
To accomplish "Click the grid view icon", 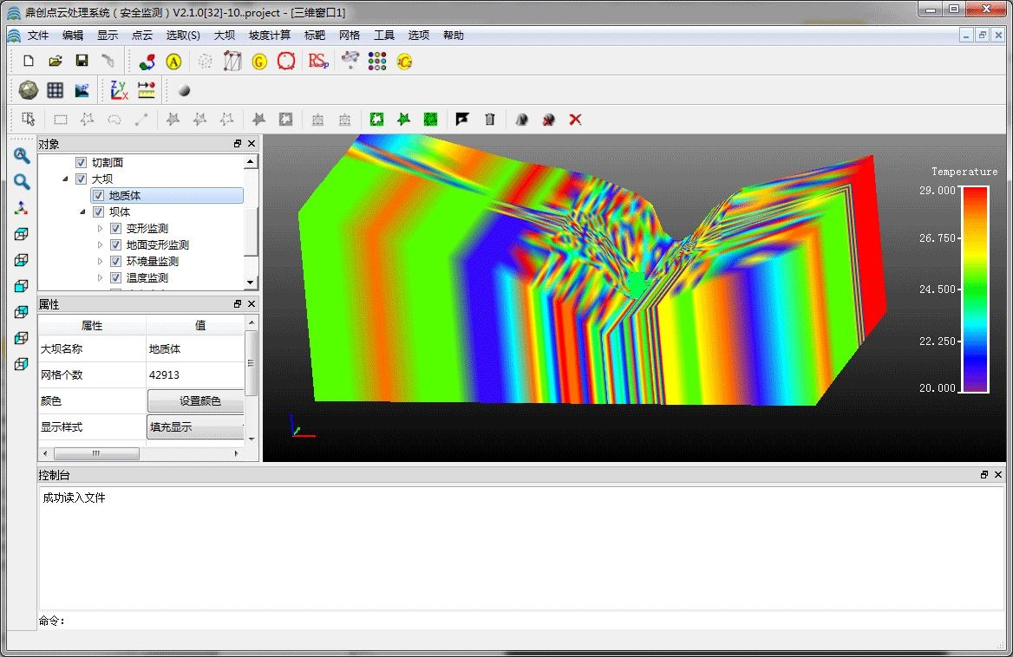I will pos(55,90).
